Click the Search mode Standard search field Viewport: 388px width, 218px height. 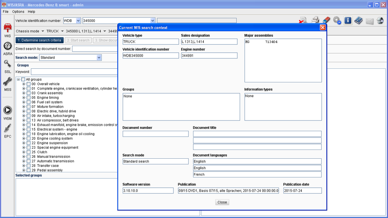pos(156,161)
